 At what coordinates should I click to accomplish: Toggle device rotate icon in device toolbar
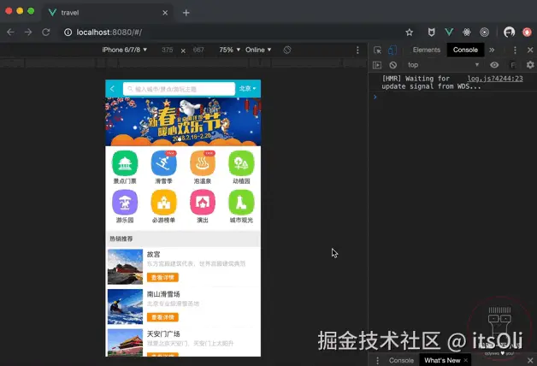[x=287, y=50]
